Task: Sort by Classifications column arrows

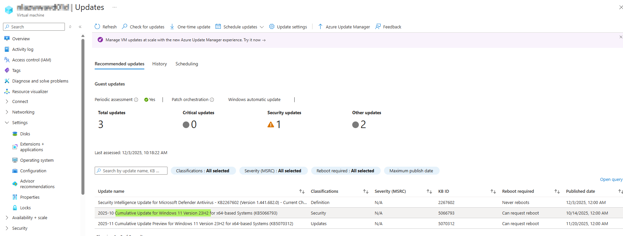Action: pos(366,191)
